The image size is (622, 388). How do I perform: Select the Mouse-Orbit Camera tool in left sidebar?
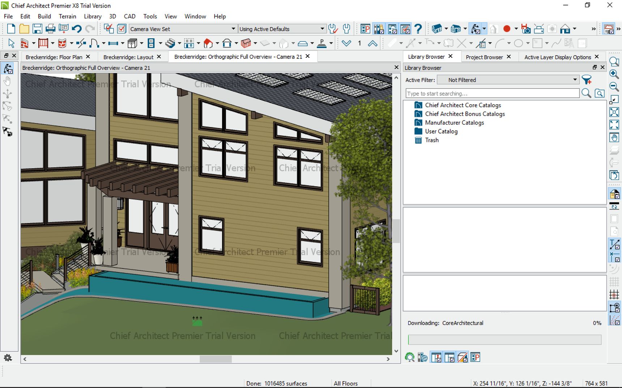point(8,69)
